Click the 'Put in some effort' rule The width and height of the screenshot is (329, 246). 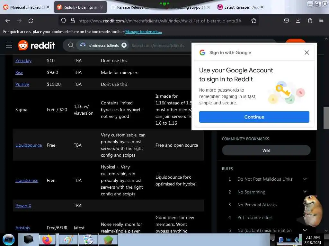(255, 217)
